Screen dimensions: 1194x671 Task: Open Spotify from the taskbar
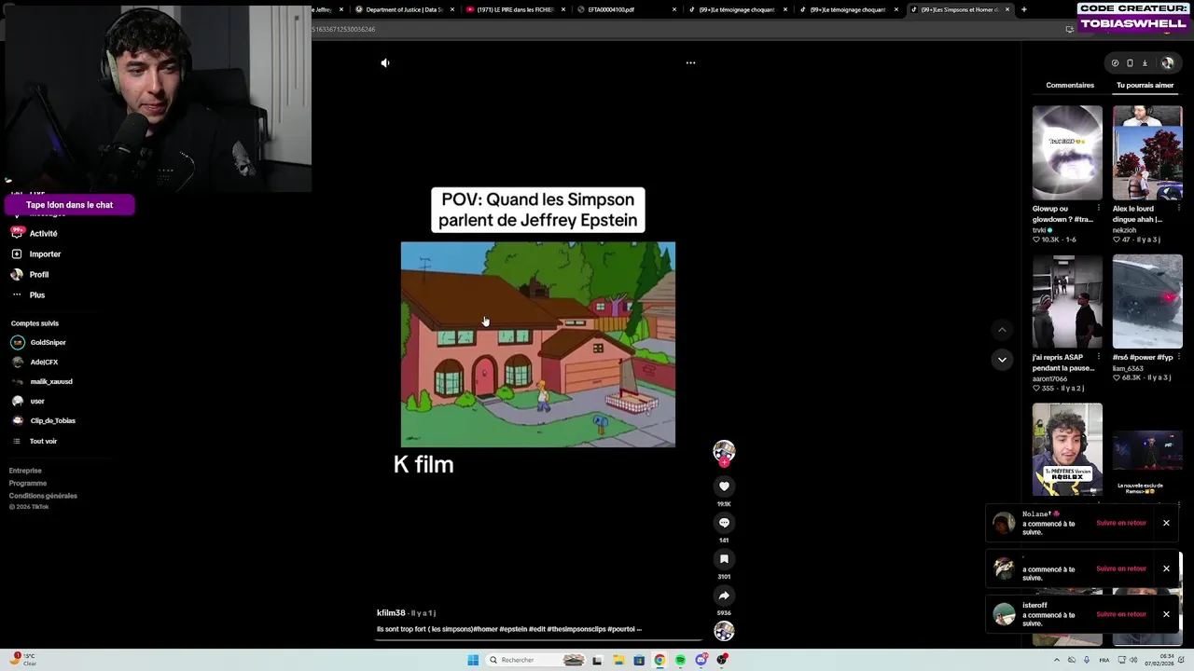pos(680,661)
